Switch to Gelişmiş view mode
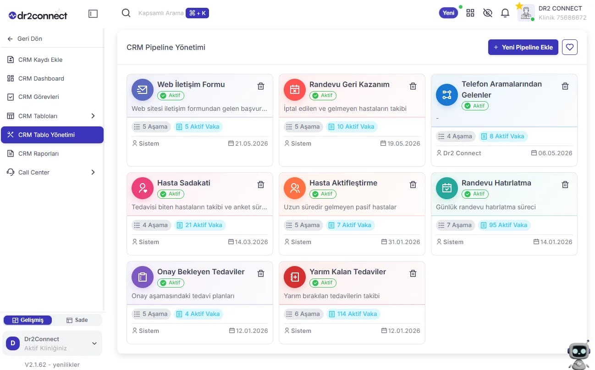595x370 pixels. [x=28, y=320]
